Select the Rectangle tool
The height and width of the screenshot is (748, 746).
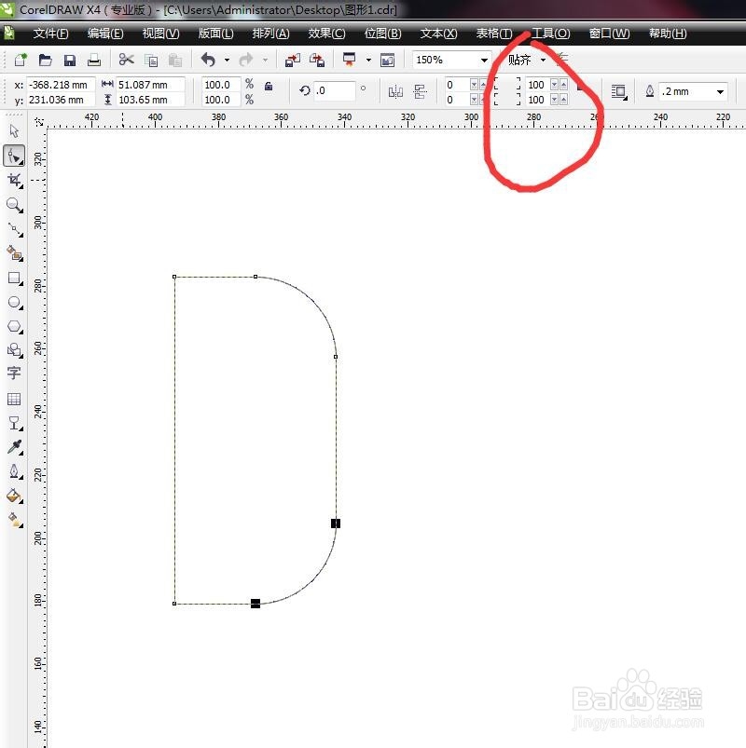coord(14,279)
